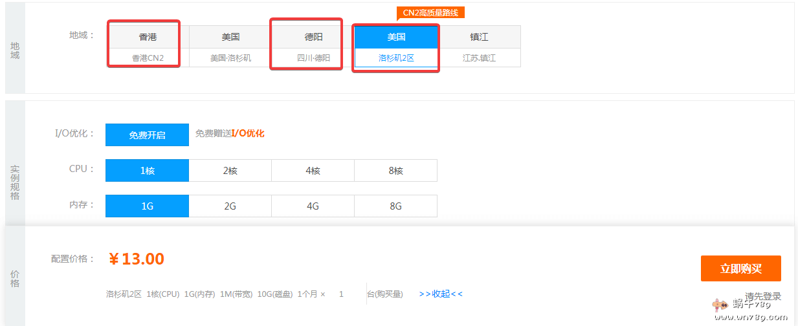
Task: Pick 8G memory option
Action: point(395,206)
